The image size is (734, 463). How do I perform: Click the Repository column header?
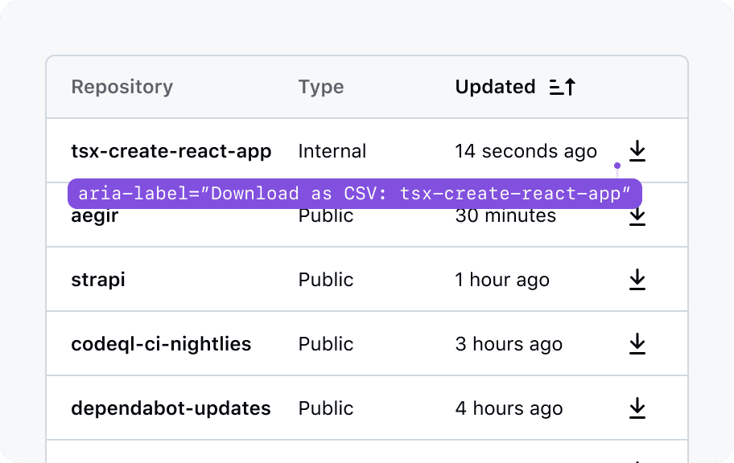pos(122,87)
